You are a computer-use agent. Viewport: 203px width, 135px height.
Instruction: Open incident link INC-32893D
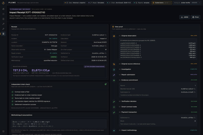coord(53,39)
